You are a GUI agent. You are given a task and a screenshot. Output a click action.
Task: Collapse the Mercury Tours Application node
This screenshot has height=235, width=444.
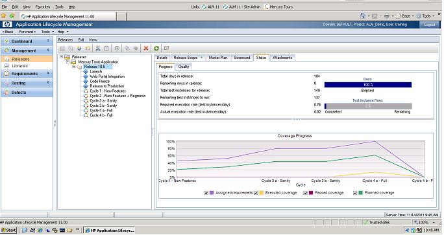click(68, 62)
